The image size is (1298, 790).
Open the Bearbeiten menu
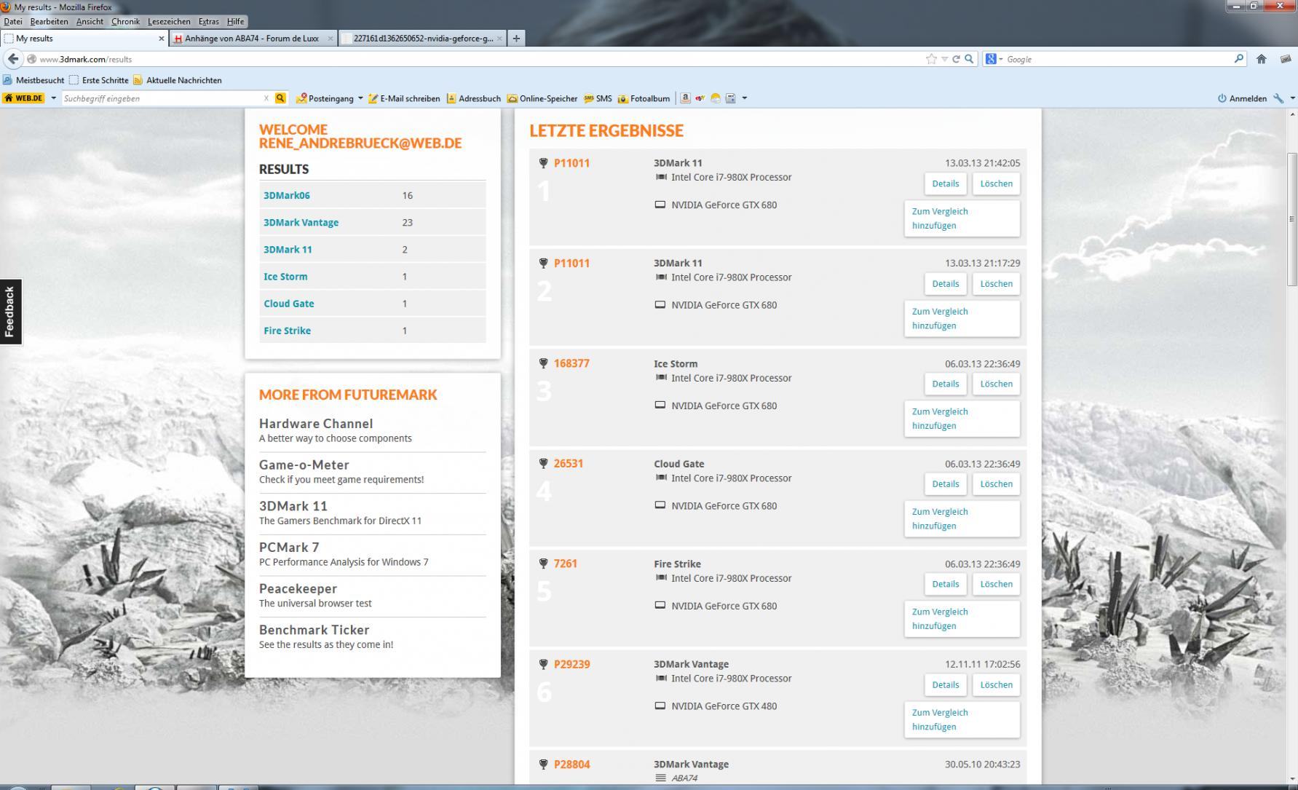click(49, 22)
